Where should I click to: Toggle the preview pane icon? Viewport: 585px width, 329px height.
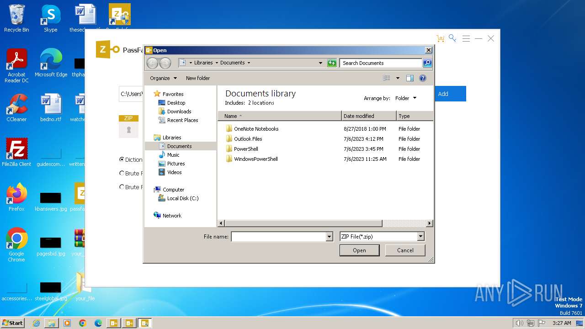pos(410,78)
